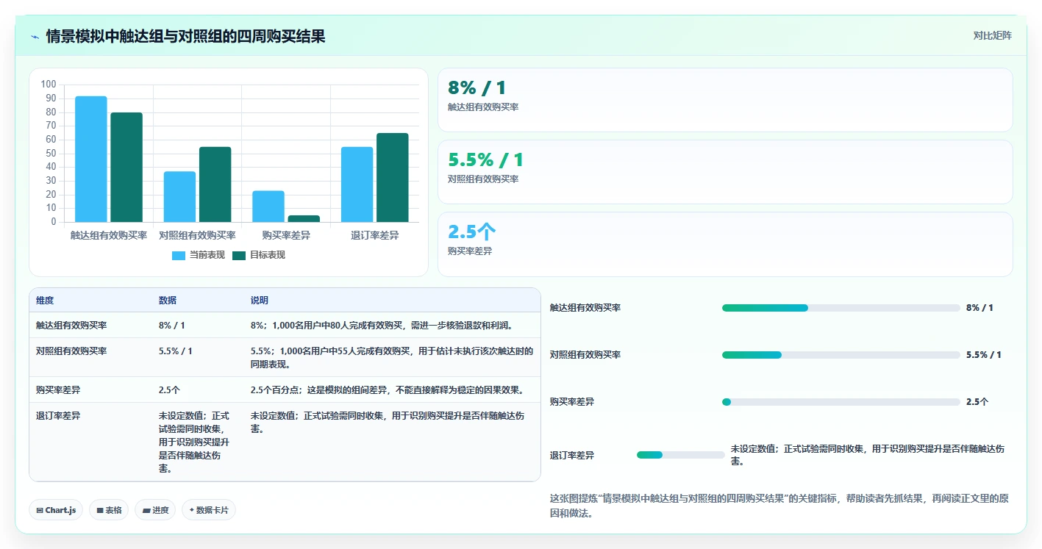Click the light blue 对照组有效购买率 bar
Screen dimensions: 1042x549
(x=179, y=196)
